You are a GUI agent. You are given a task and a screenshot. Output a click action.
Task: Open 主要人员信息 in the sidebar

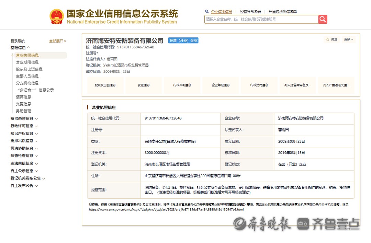tap(27, 76)
